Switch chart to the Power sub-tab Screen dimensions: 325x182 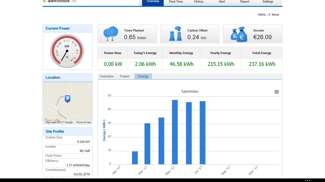click(x=125, y=76)
